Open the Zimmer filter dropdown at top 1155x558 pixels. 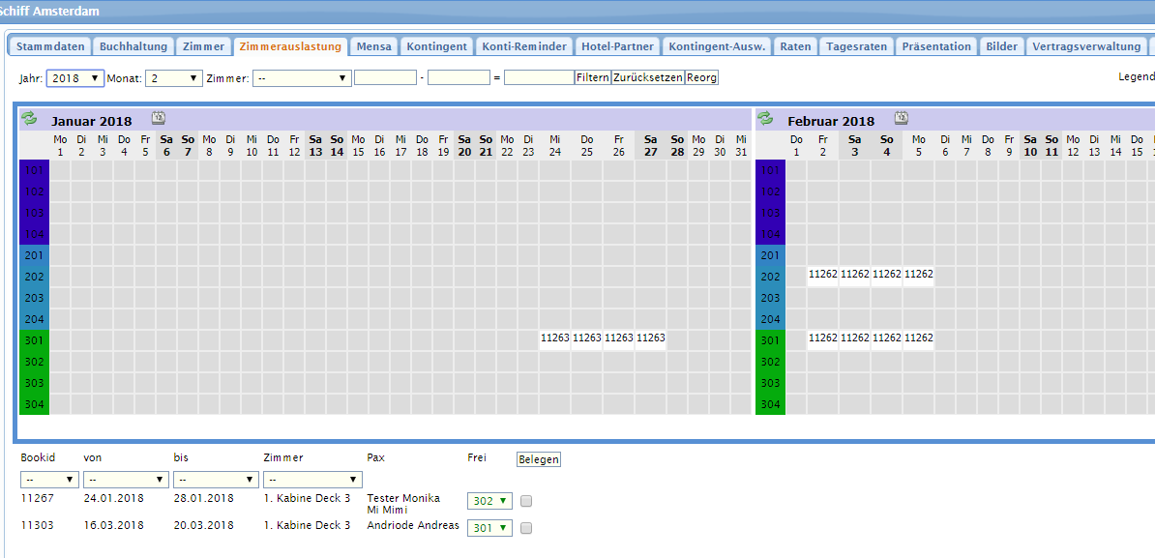pos(302,78)
